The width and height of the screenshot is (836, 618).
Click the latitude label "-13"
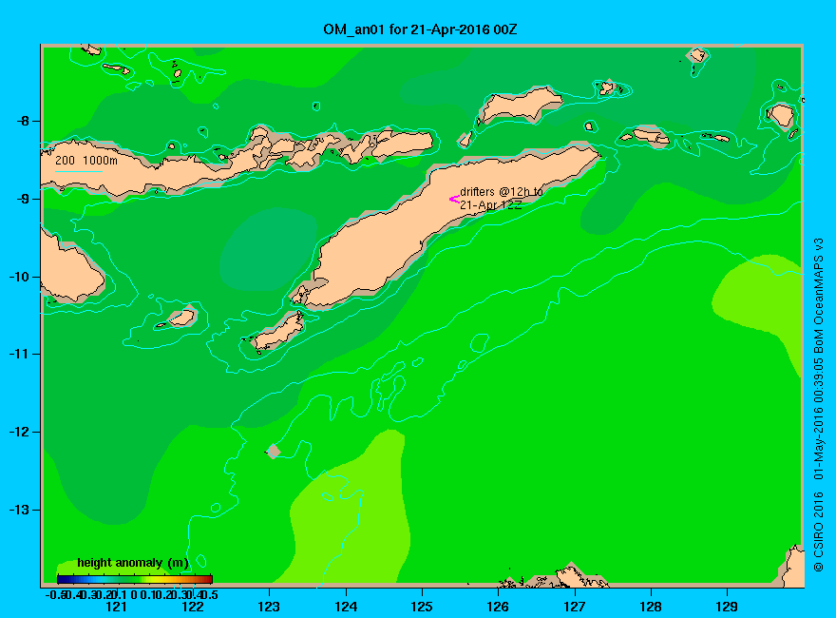[19, 510]
